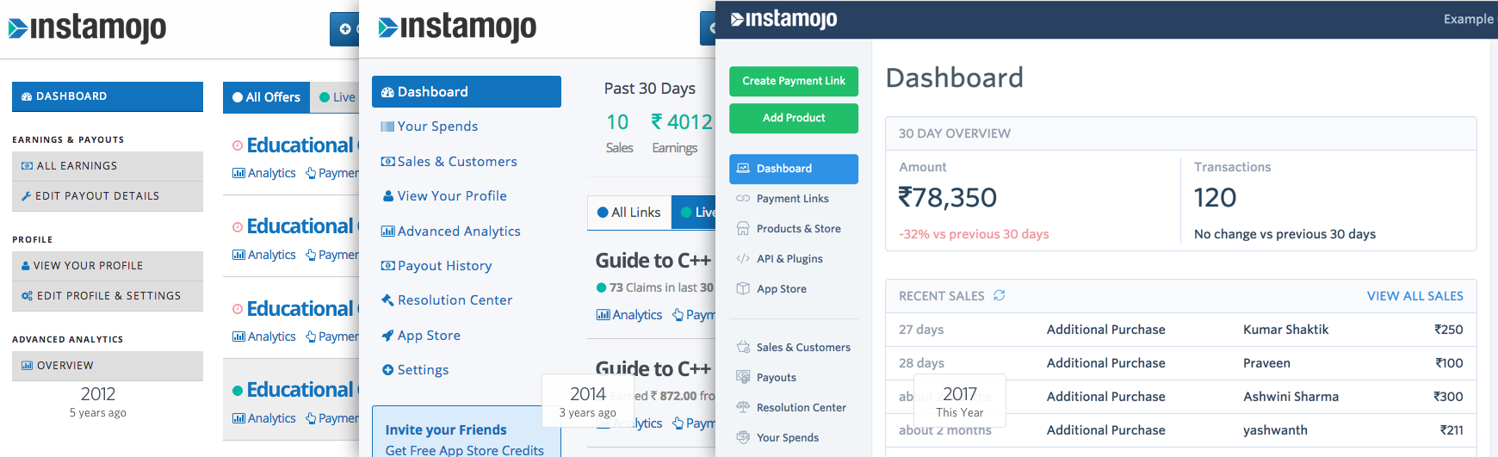The image size is (1498, 457).
Task: Select Praveen sale row
Action: tap(1181, 363)
